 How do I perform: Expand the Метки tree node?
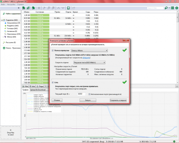(3, 37)
